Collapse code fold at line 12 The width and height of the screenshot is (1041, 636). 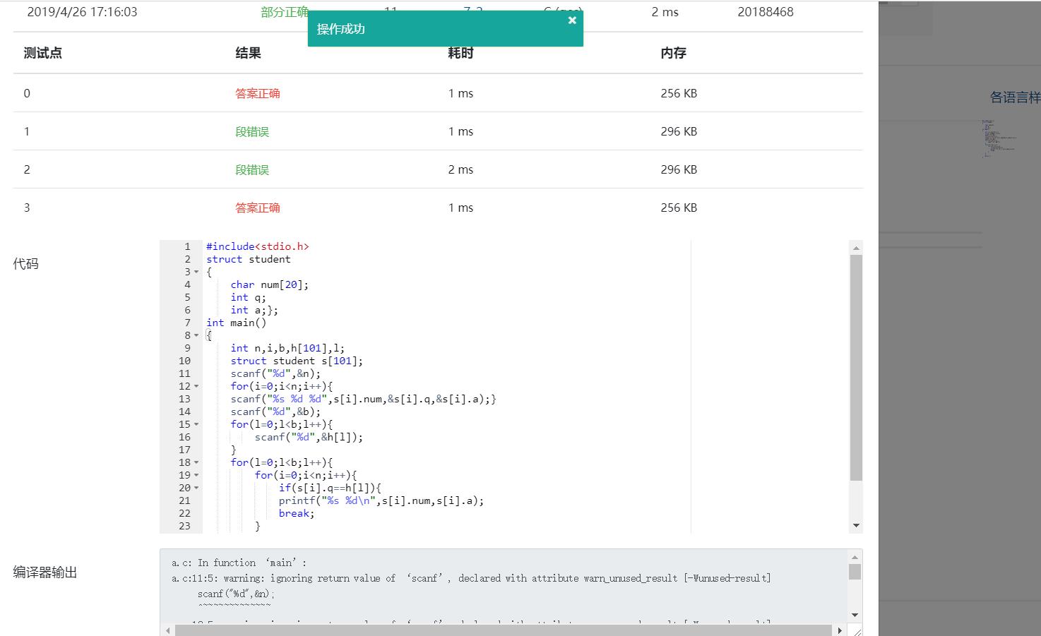coord(196,387)
